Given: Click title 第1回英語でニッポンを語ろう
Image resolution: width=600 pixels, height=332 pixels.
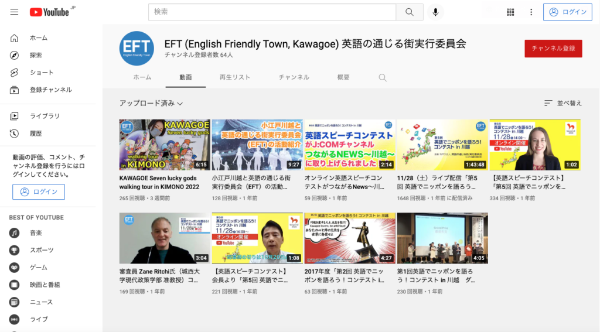Looking at the screenshot, I should pos(436,276).
